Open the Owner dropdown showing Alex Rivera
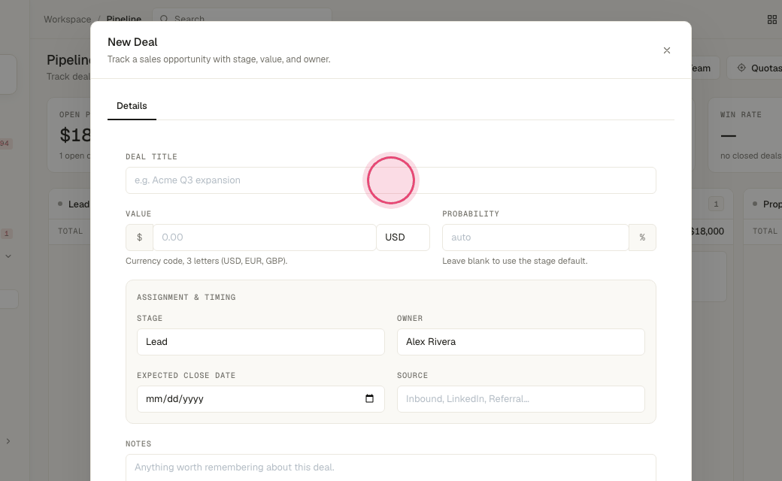Viewport: 782px width, 481px height. pyautogui.click(x=520, y=342)
